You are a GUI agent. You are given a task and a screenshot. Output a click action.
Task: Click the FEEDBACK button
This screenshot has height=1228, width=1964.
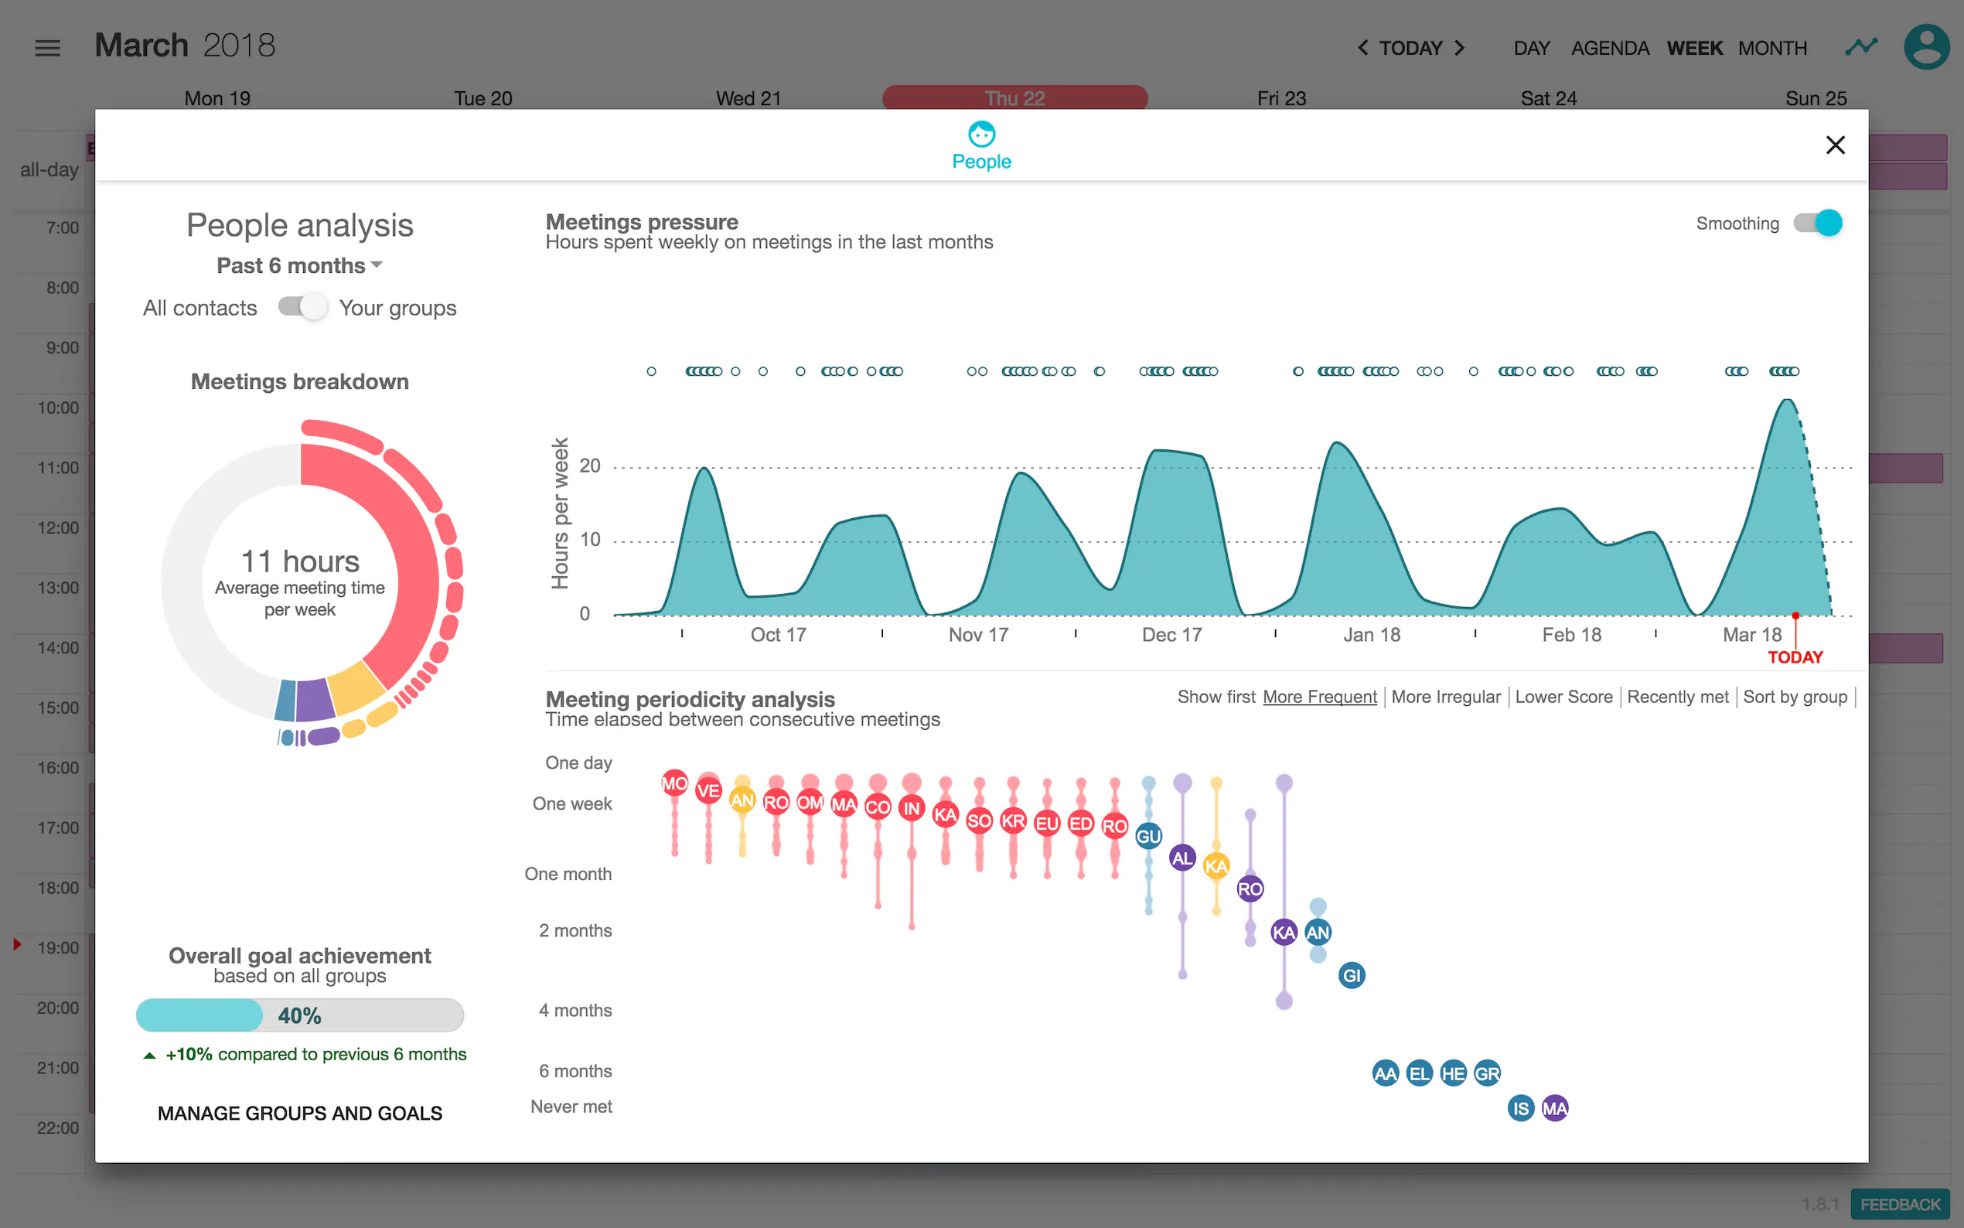coord(1899,1203)
